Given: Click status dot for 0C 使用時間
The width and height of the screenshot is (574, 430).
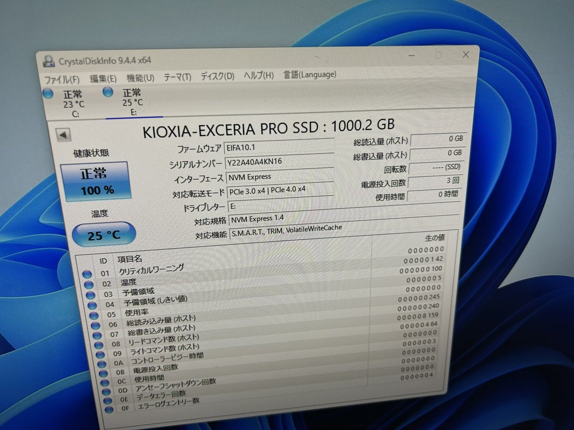Looking at the screenshot, I should pyautogui.click(x=106, y=382).
